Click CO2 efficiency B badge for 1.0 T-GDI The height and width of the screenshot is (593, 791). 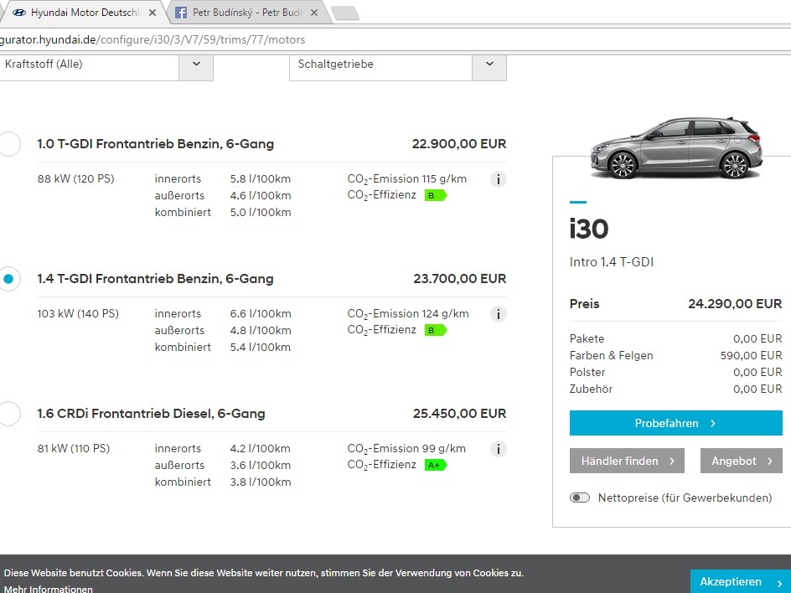(436, 195)
